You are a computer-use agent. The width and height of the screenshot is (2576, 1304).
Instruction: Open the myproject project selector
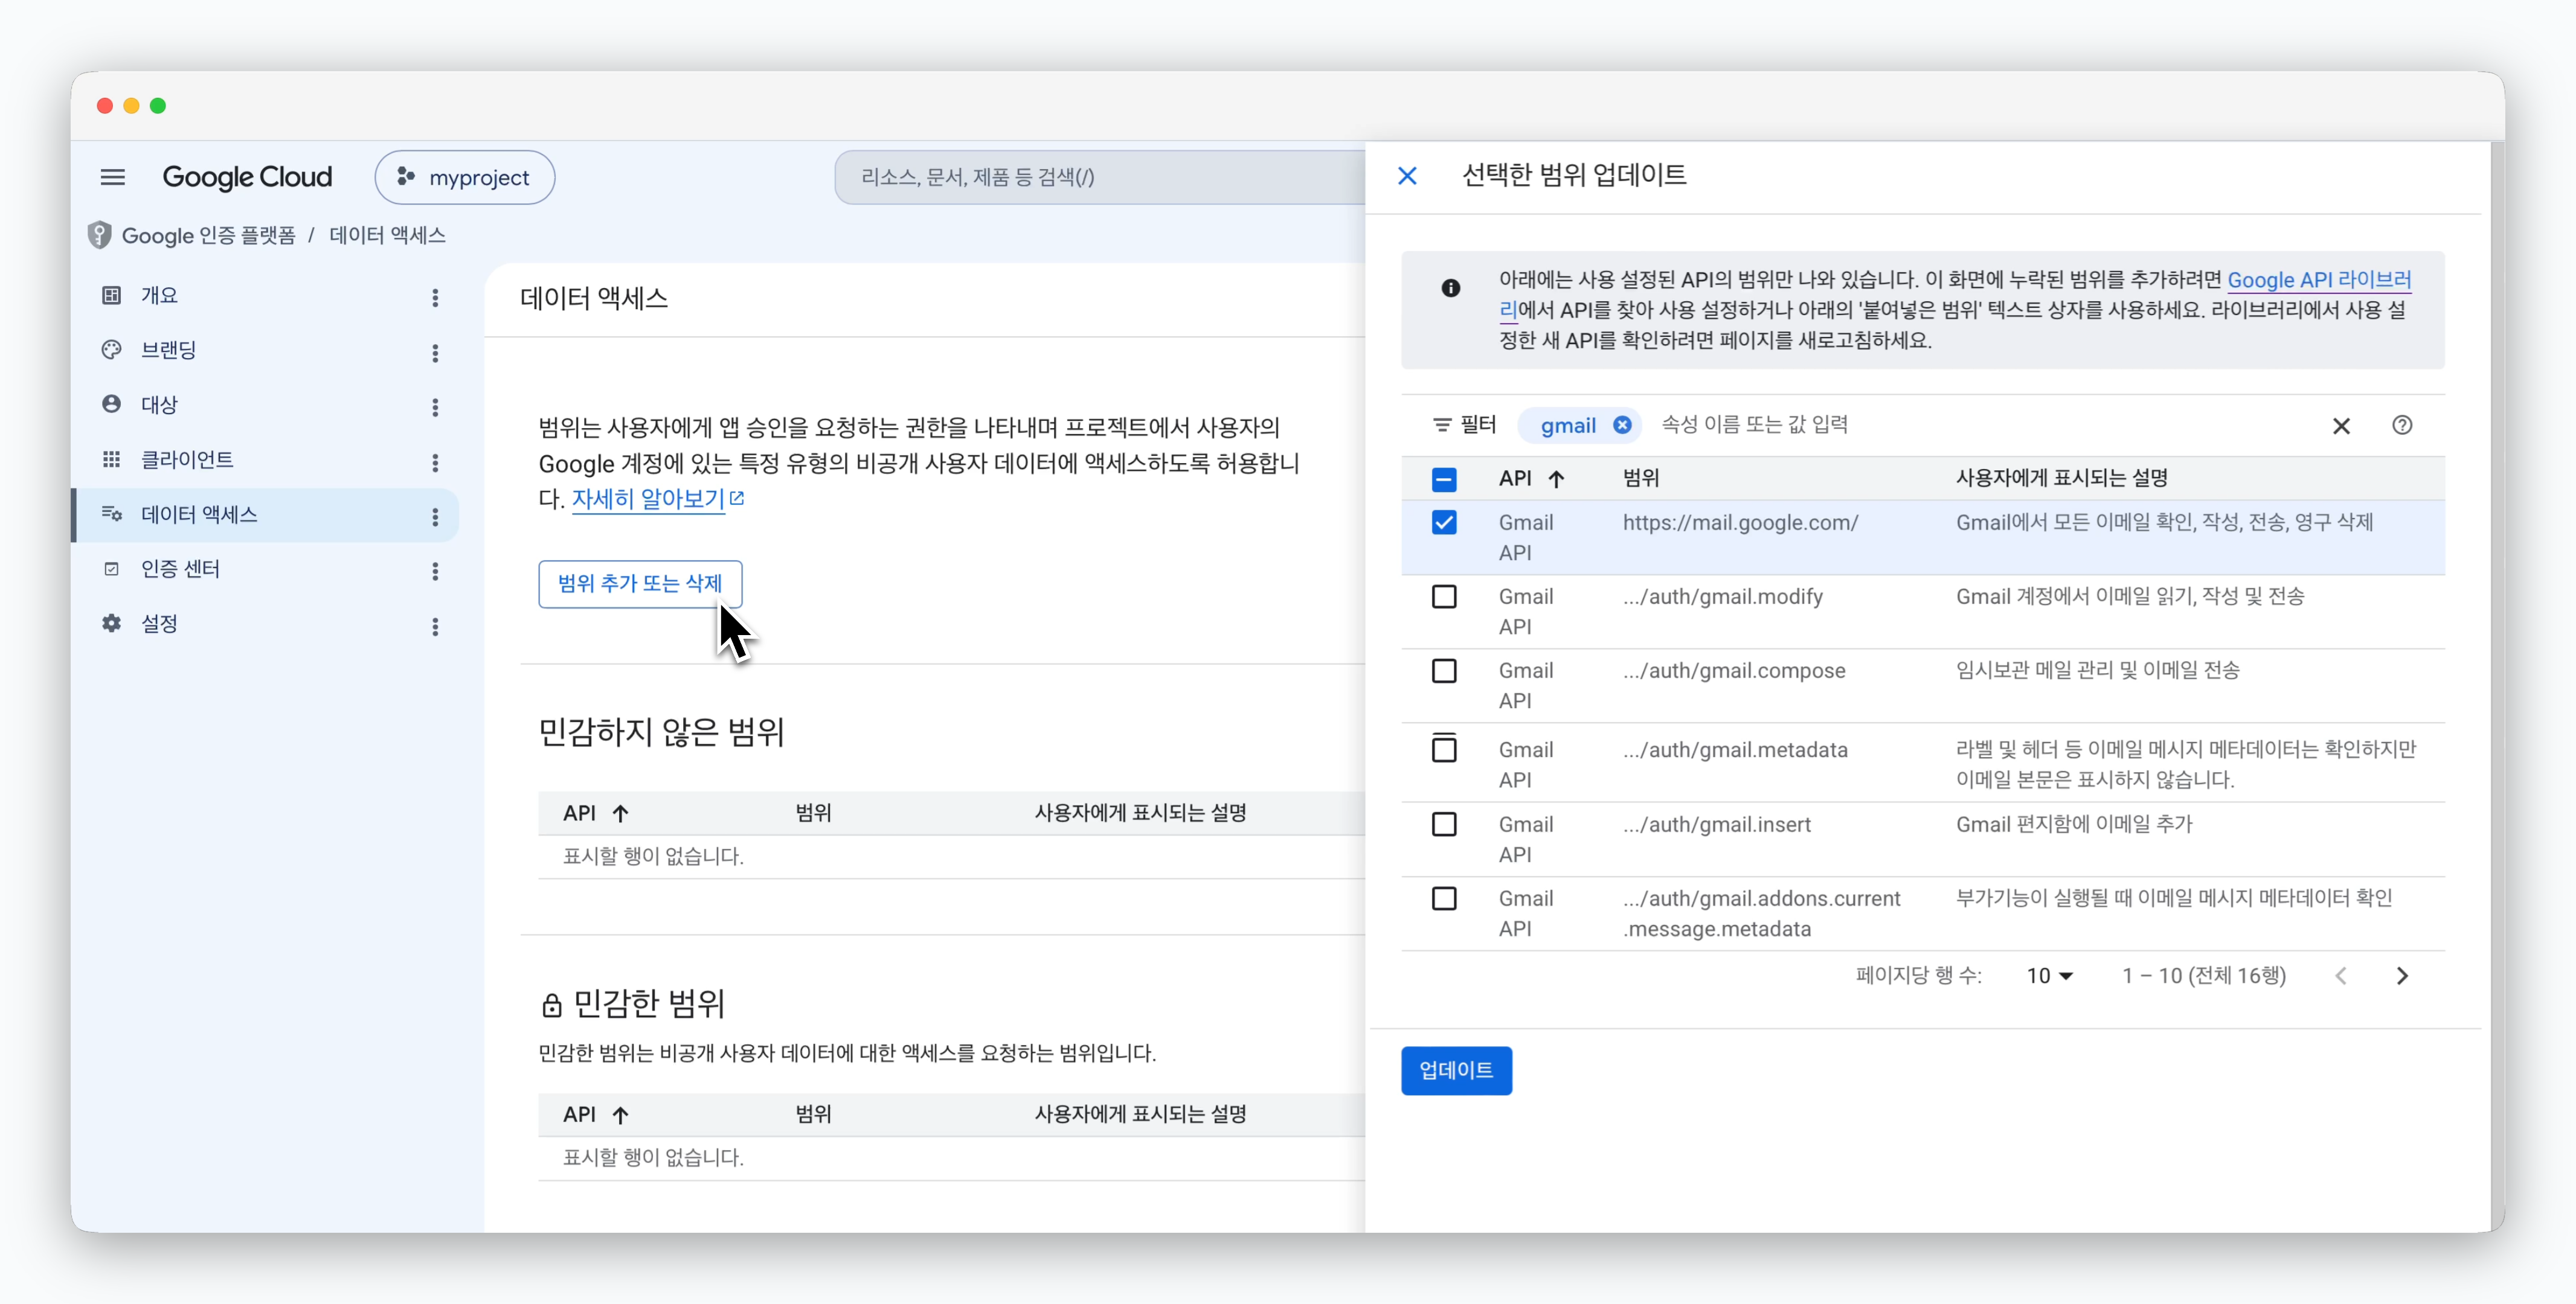(x=465, y=177)
